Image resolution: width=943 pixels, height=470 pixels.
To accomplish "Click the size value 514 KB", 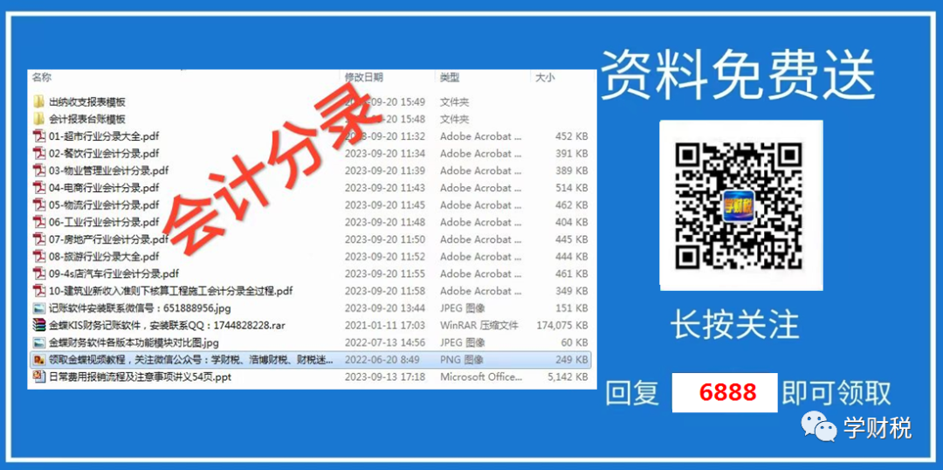I will click(x=571, y=188).
